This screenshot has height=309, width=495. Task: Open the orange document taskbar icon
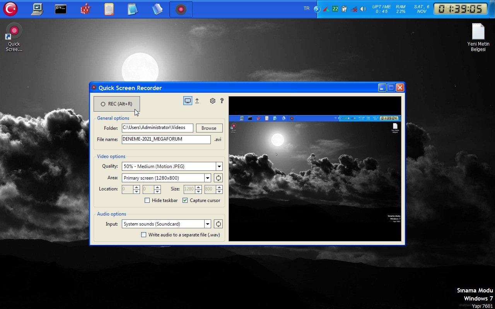click(x=109, y=9)
